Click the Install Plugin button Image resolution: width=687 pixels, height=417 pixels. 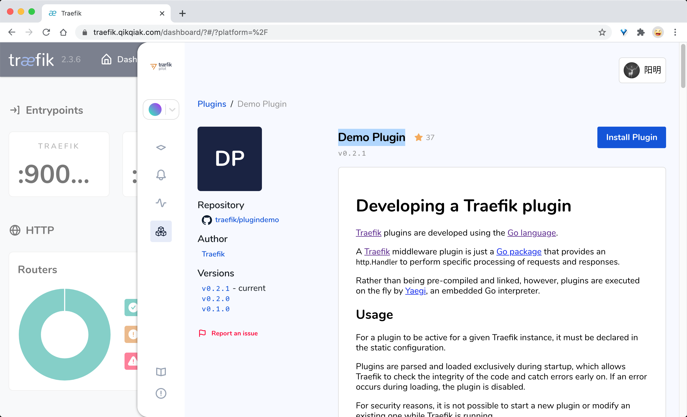pos(631,137)
